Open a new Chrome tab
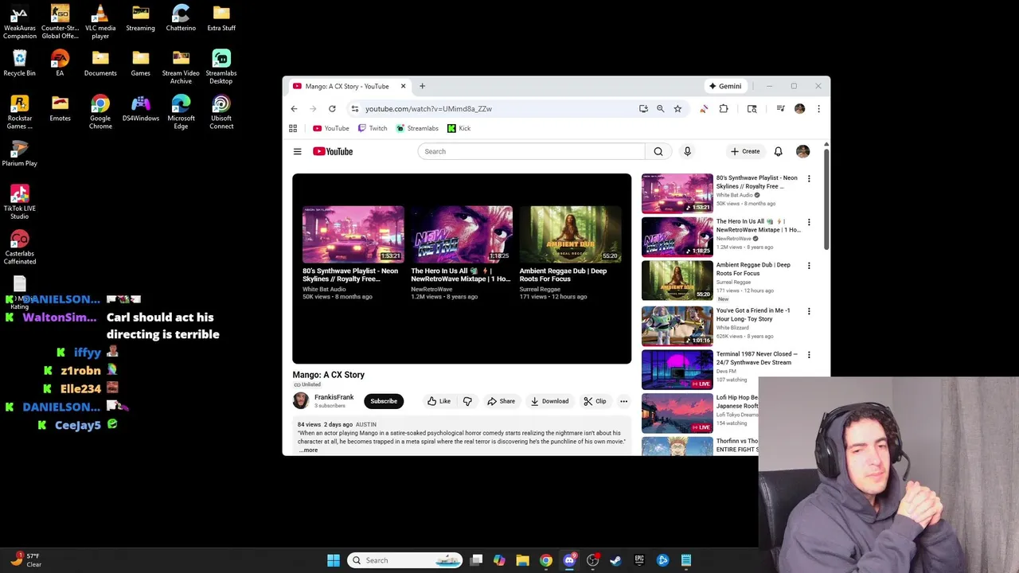This screenshot has height=573, width=1019. tap(422, 86)
